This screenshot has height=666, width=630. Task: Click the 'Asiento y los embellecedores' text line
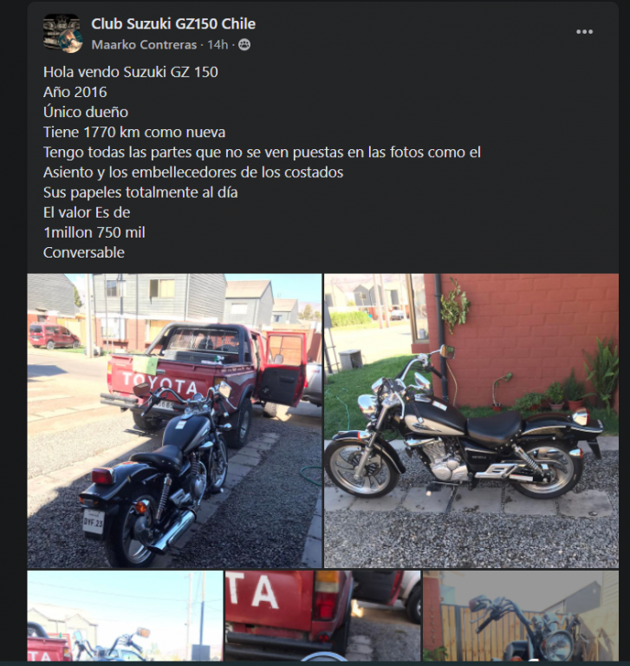click(193, 172)
